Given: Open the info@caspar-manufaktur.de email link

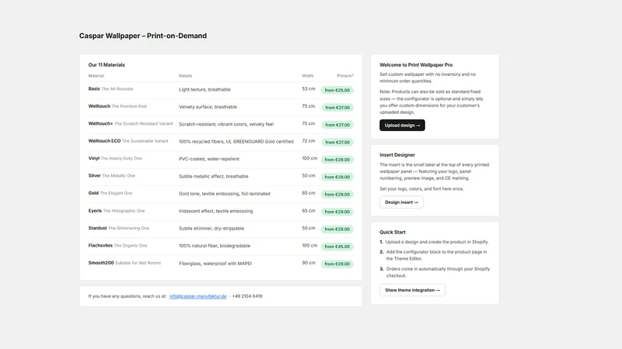Looking at the screenshot, I should (x=198, y=296).
